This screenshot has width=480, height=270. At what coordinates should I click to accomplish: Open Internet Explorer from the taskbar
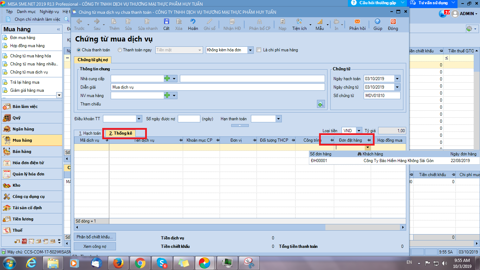coord(31,263)
